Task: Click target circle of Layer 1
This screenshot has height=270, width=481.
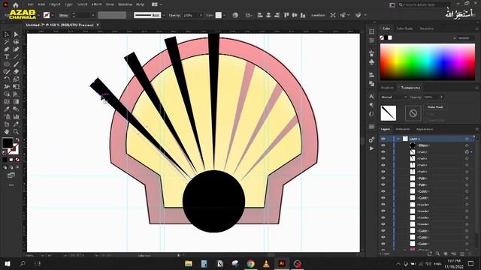Action: pos(467,139)
